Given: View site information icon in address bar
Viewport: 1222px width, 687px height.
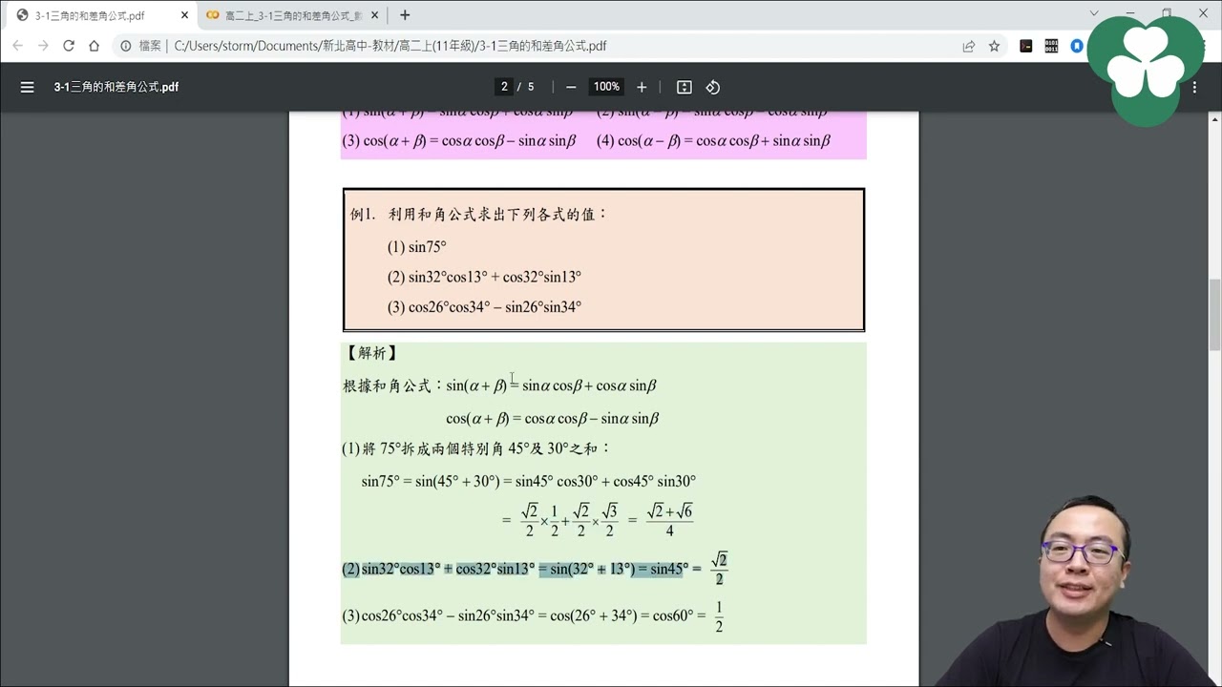Looking at the screenshot, I should pyautogui.click(x=125, y=46).
